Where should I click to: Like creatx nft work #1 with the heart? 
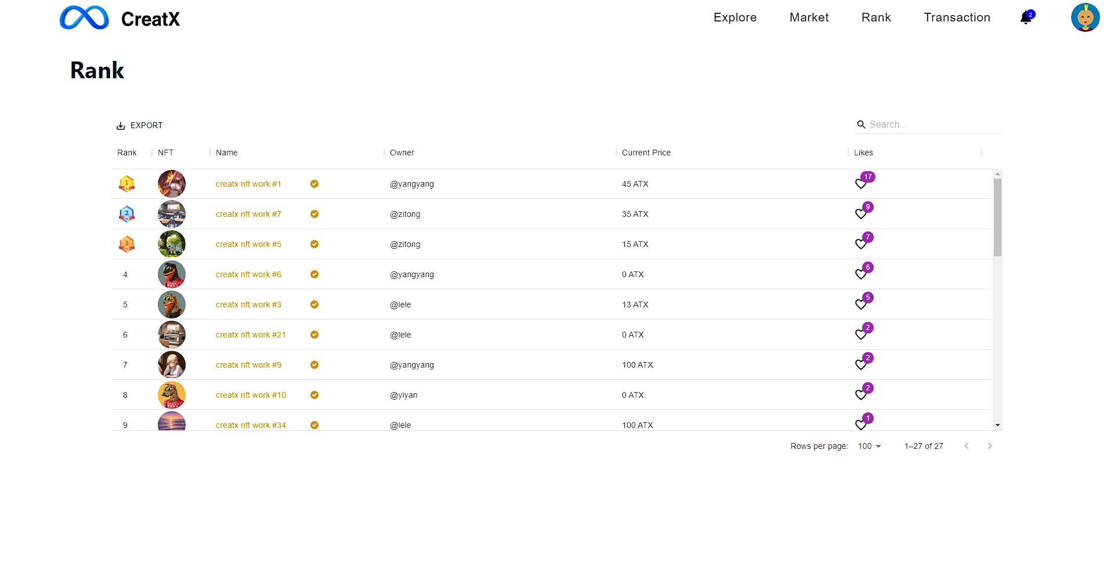860,183
